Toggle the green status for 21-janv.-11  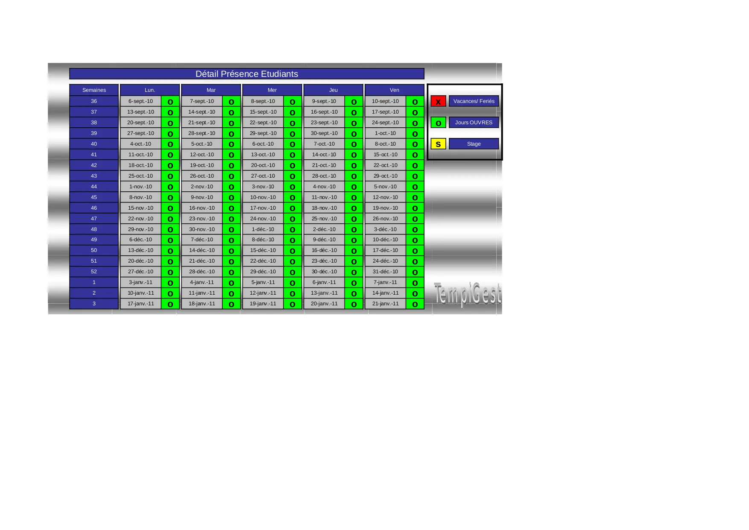(415, 304)
